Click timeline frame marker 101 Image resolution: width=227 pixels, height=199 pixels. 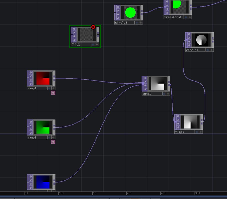tap(61, 193)
